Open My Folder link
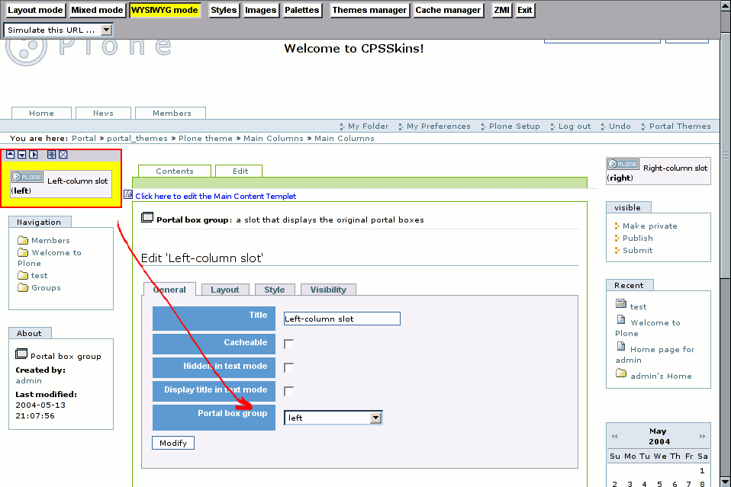731x487 pixels. point(368,127)
